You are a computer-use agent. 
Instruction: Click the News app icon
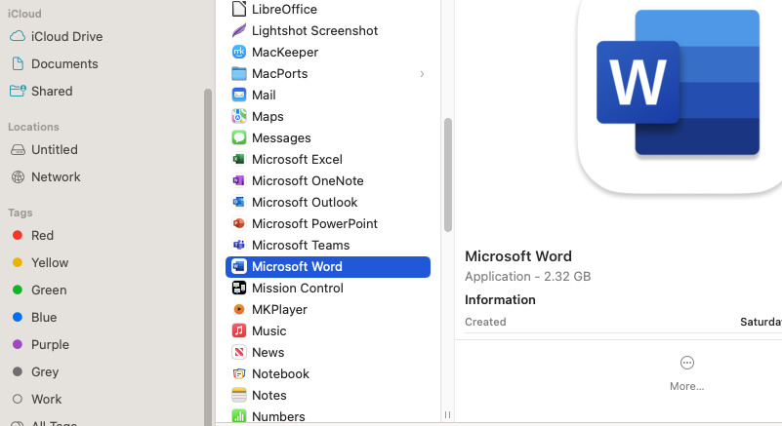(x=239, y=352)
